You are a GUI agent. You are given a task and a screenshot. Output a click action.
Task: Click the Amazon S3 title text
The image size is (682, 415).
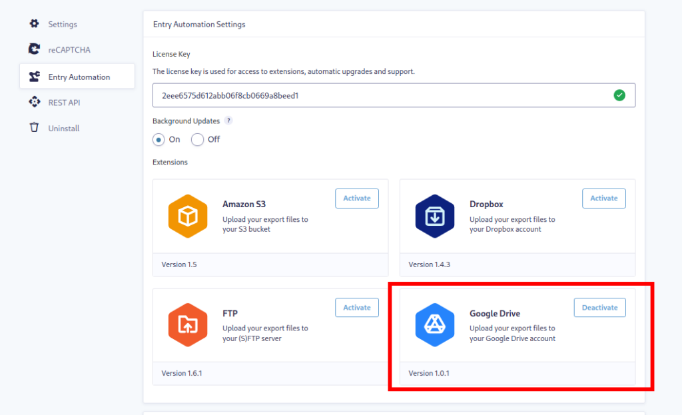244,204
